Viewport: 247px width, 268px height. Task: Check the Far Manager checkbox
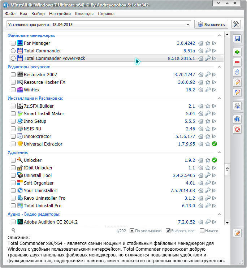pyautogui.click(x=13, y=43)
